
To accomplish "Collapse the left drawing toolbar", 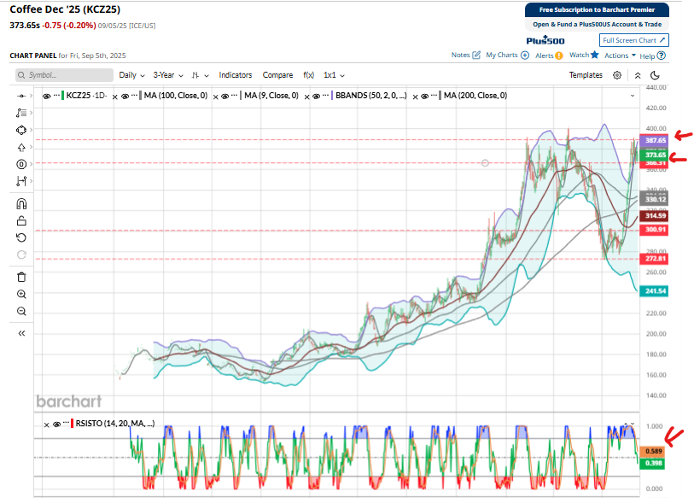I will (x=21, y=333).
